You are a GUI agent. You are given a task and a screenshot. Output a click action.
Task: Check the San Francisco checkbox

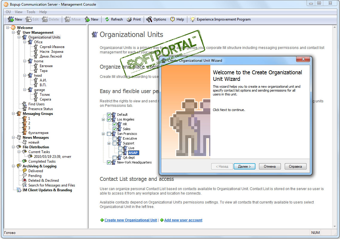tap(109, 134)
